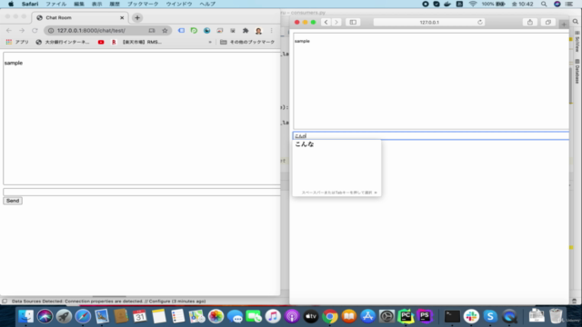Focus the Chrome chat message input

point(142,192)
